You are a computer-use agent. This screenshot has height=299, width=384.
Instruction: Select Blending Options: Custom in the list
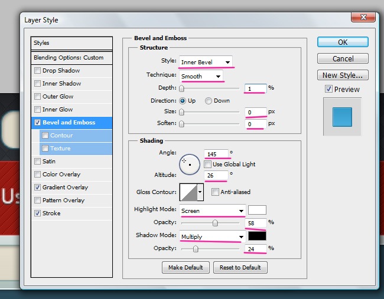(x=71, y=58)
